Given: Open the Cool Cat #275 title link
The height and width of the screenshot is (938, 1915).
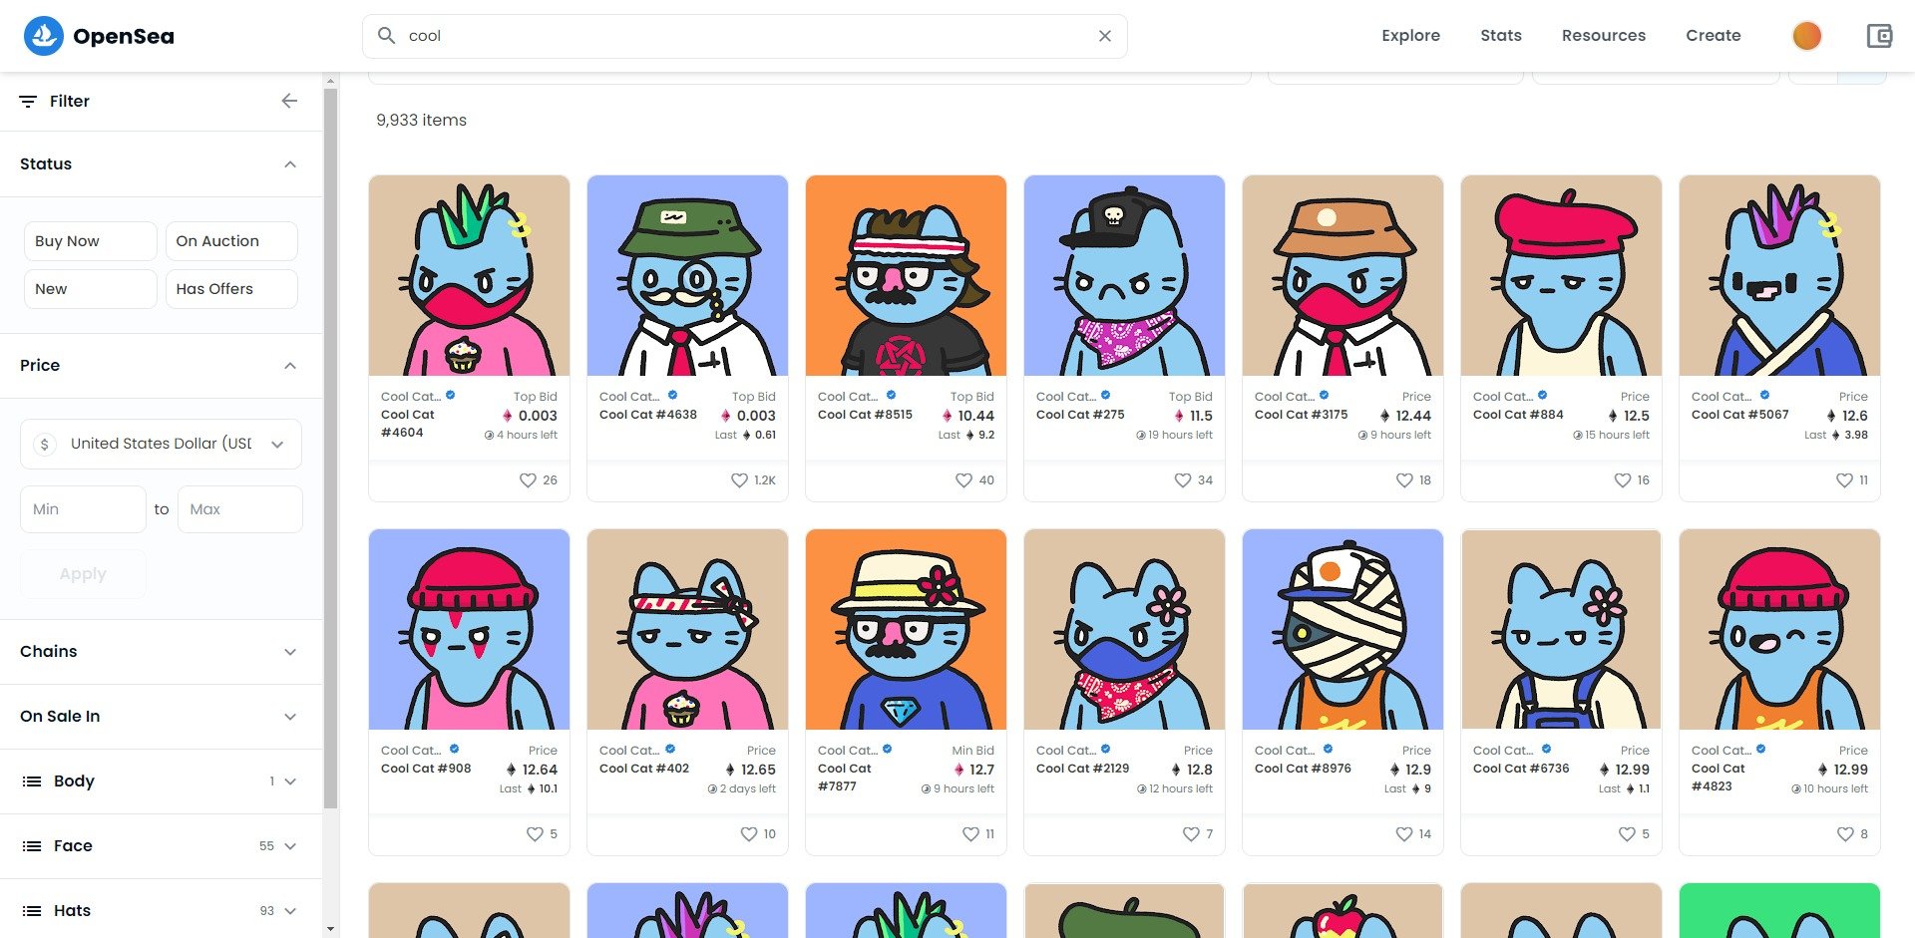Looking at the screenshot, I should 1080,415.
